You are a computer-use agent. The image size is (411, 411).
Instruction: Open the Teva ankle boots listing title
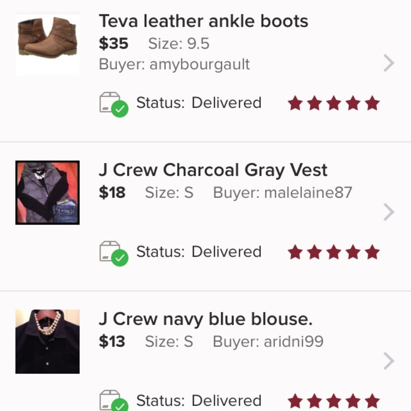(203, 21)
